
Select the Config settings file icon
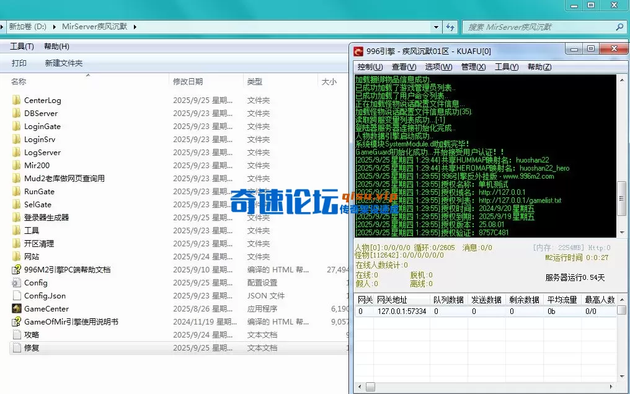coord(17,282)
